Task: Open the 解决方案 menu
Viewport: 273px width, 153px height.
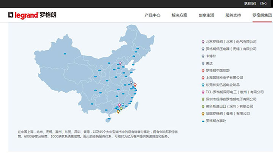Action: (x=179, y=15)
